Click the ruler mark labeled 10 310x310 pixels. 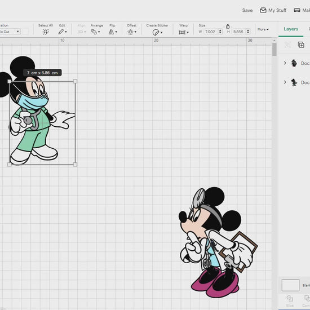(x=62, y=41)
